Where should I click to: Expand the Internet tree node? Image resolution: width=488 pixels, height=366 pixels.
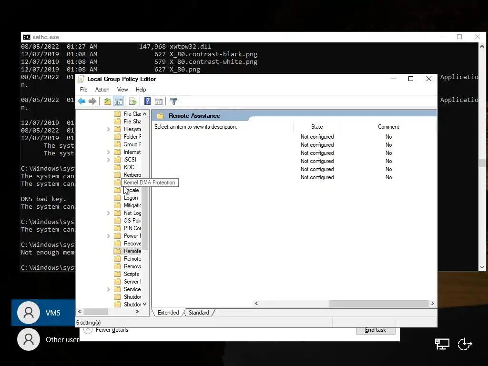[x=108, y=152]
